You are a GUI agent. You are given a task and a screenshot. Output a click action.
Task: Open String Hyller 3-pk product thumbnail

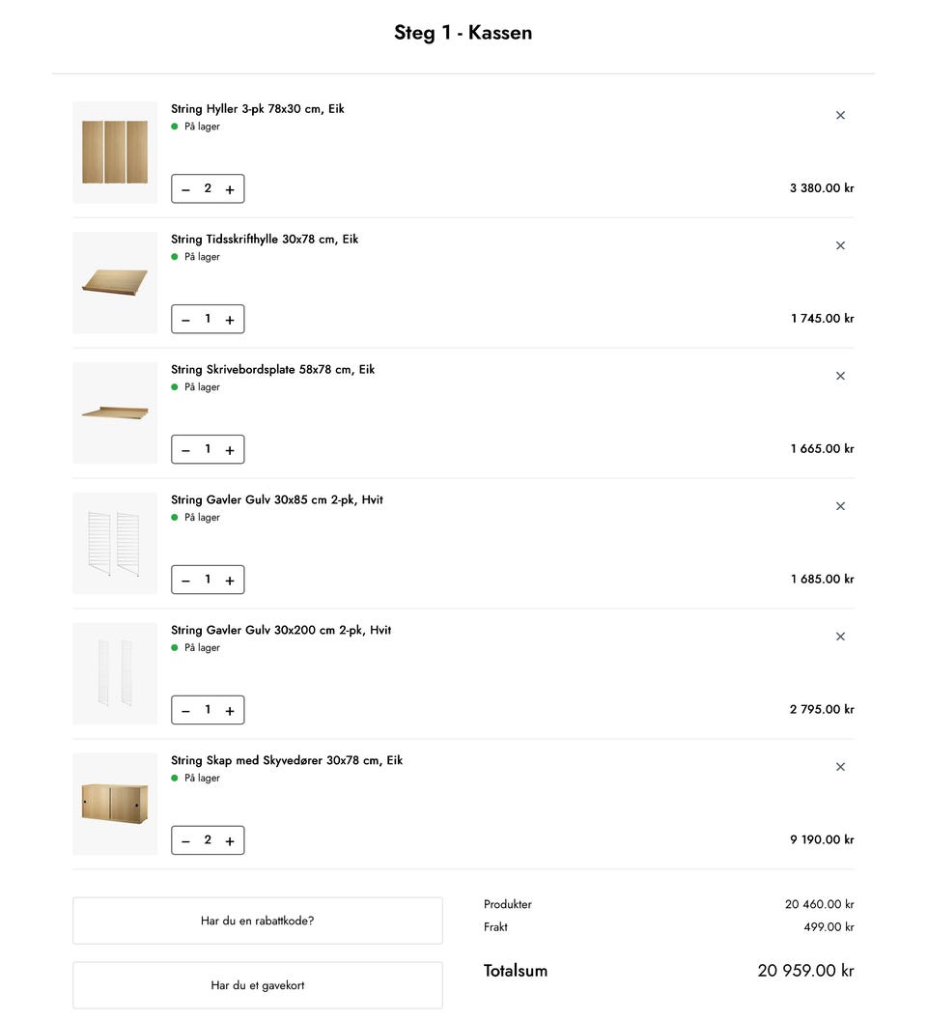[x=115, y=153]
